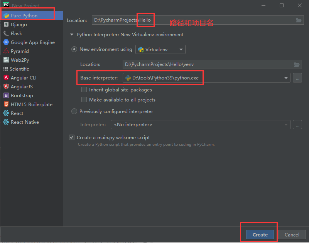The height and width of the screenshot is (243, 309).
Task: Open ellipsis button next to Base interpreter
Action: (297, 78)
